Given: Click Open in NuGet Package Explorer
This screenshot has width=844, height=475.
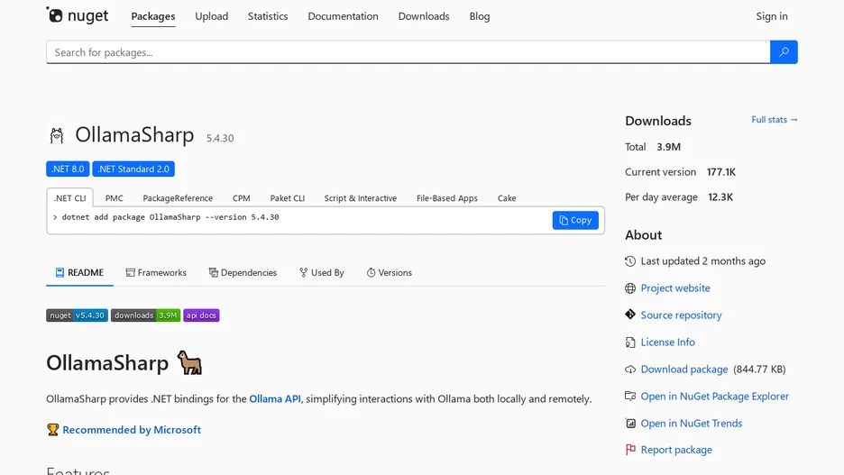Looking at the screenshot, I should point(714,397).
